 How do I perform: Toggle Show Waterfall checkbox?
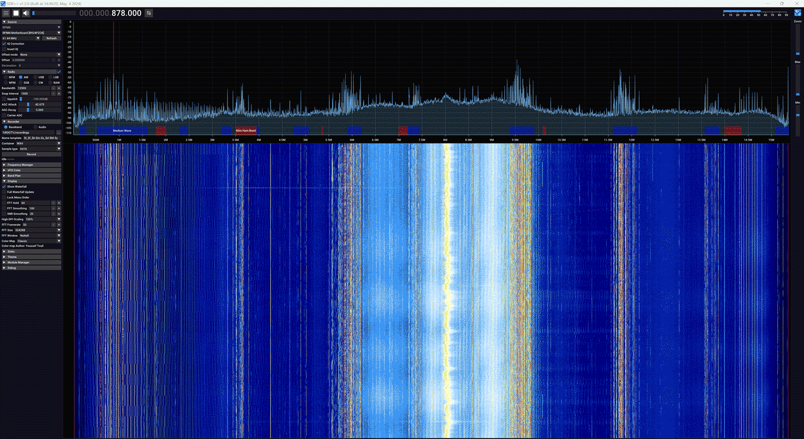pos(4,187)
